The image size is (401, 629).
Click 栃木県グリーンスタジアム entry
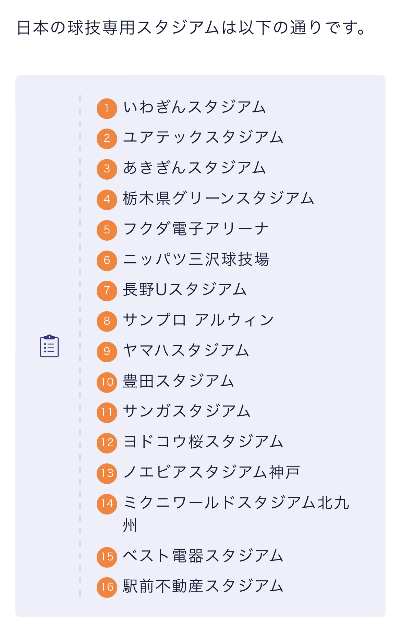point(218,198)
